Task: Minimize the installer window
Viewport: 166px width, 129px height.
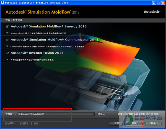Action: [x=154, y=3]
